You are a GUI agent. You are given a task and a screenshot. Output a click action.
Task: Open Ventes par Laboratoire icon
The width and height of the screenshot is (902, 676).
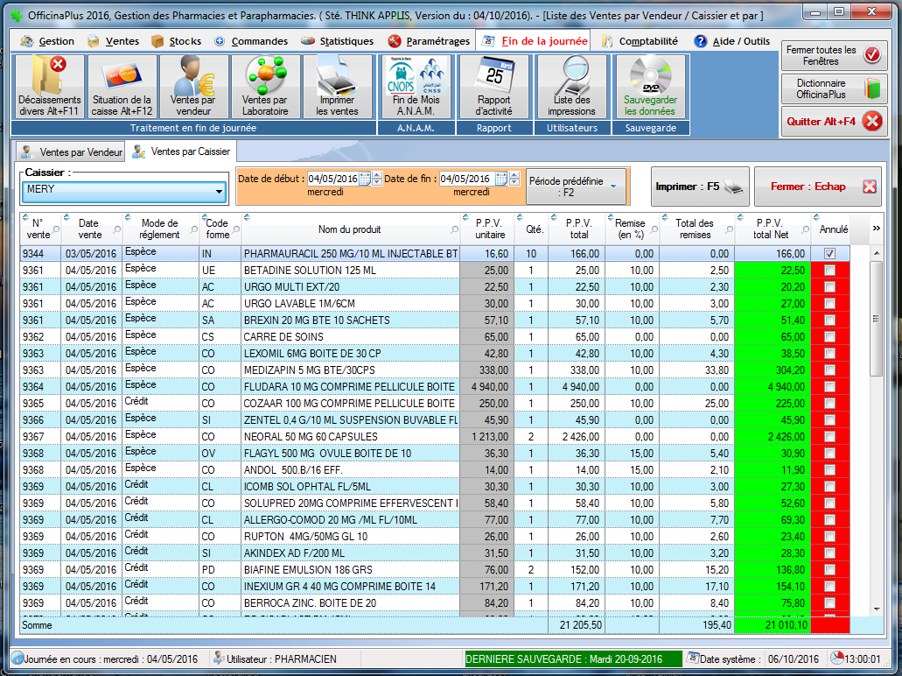[x=265, y=87]
